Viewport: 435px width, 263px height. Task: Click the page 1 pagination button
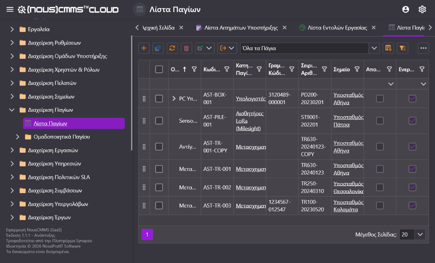pos(147,234)
